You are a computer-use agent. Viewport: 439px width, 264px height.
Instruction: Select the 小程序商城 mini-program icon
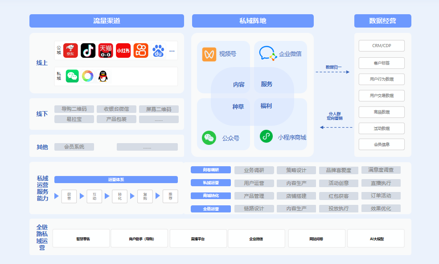[x=266, y=136]
